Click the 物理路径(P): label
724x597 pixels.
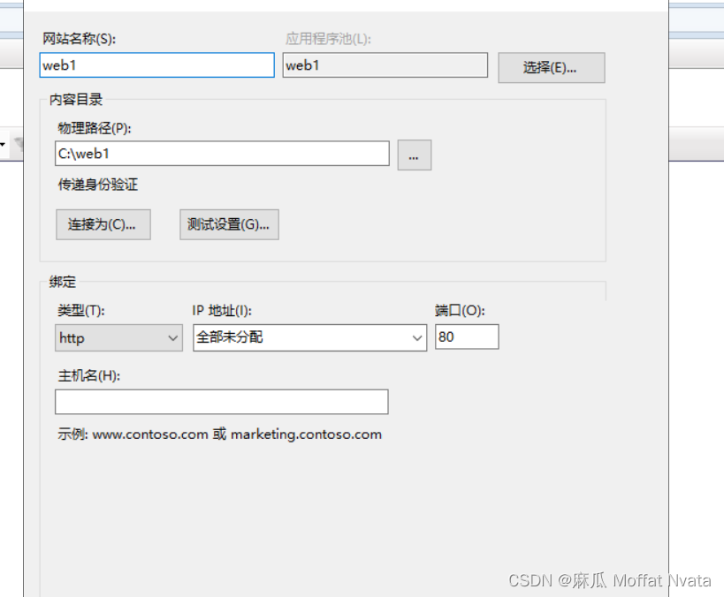tap(95, 128)
